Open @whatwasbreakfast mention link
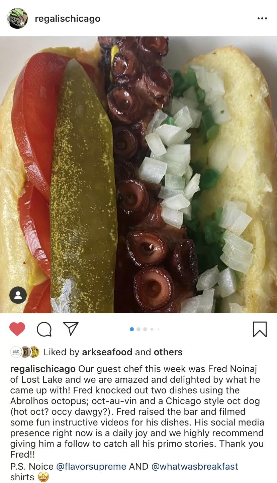The image size is (277, 483). [x=195, y=466]
